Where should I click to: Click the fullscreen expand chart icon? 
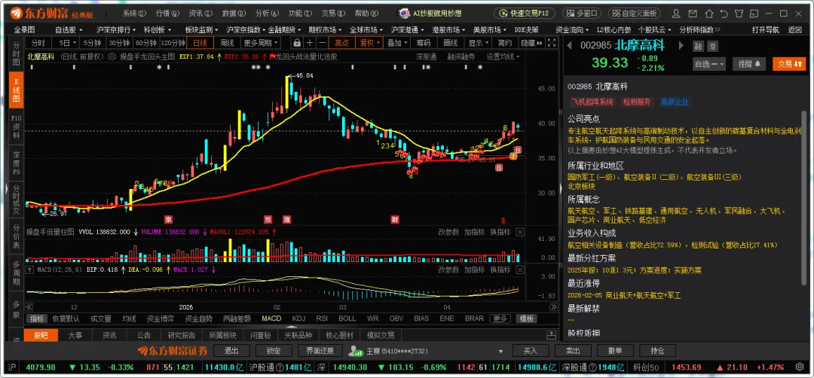point(552,42)
